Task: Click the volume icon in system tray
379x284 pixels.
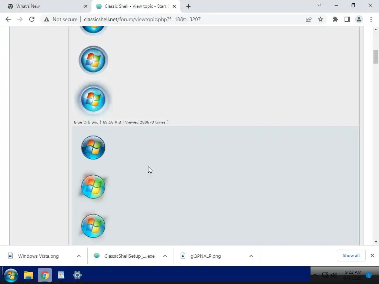Action: pos(334,275)
